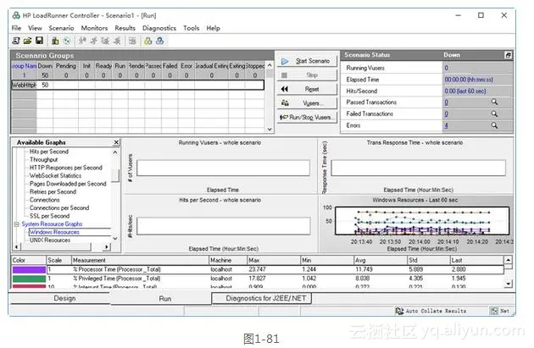Viewport: 534px width, 348px height.
Task: Click the Auto Collate Results status icon
Action: [x=398, y=311]
